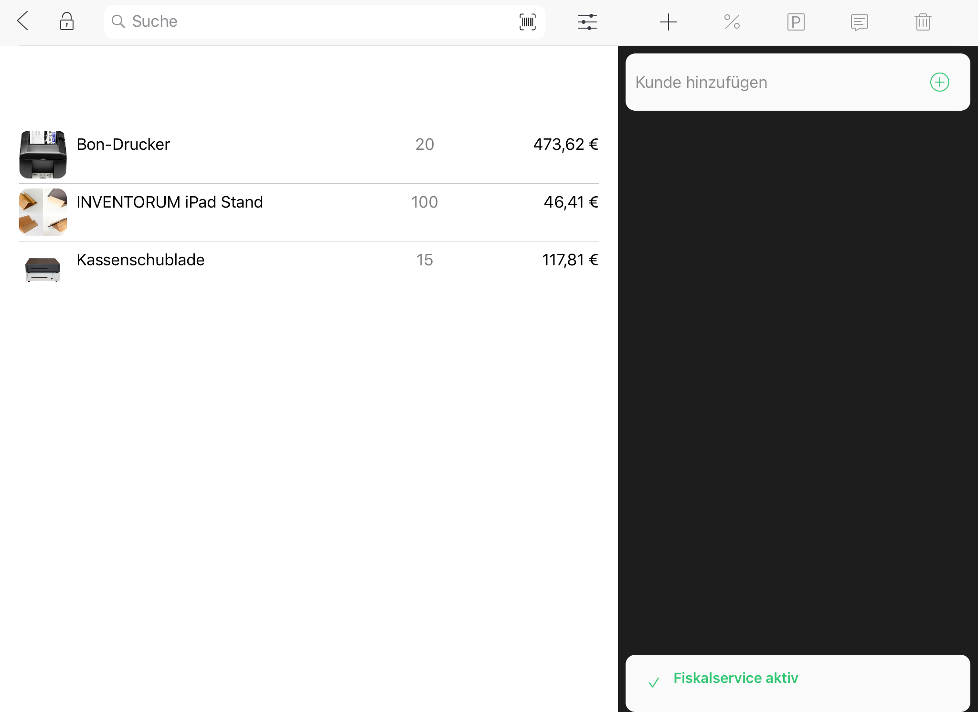
Task: Tap the INVENTORUM iPad Stand name
Action: pyautogui.click(x=170, y=202)
